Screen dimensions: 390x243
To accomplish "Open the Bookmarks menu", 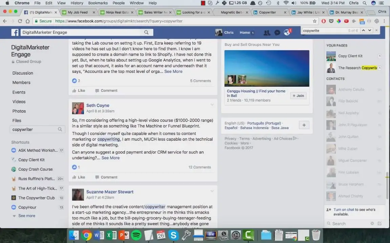I will click(x=98, y=3).
